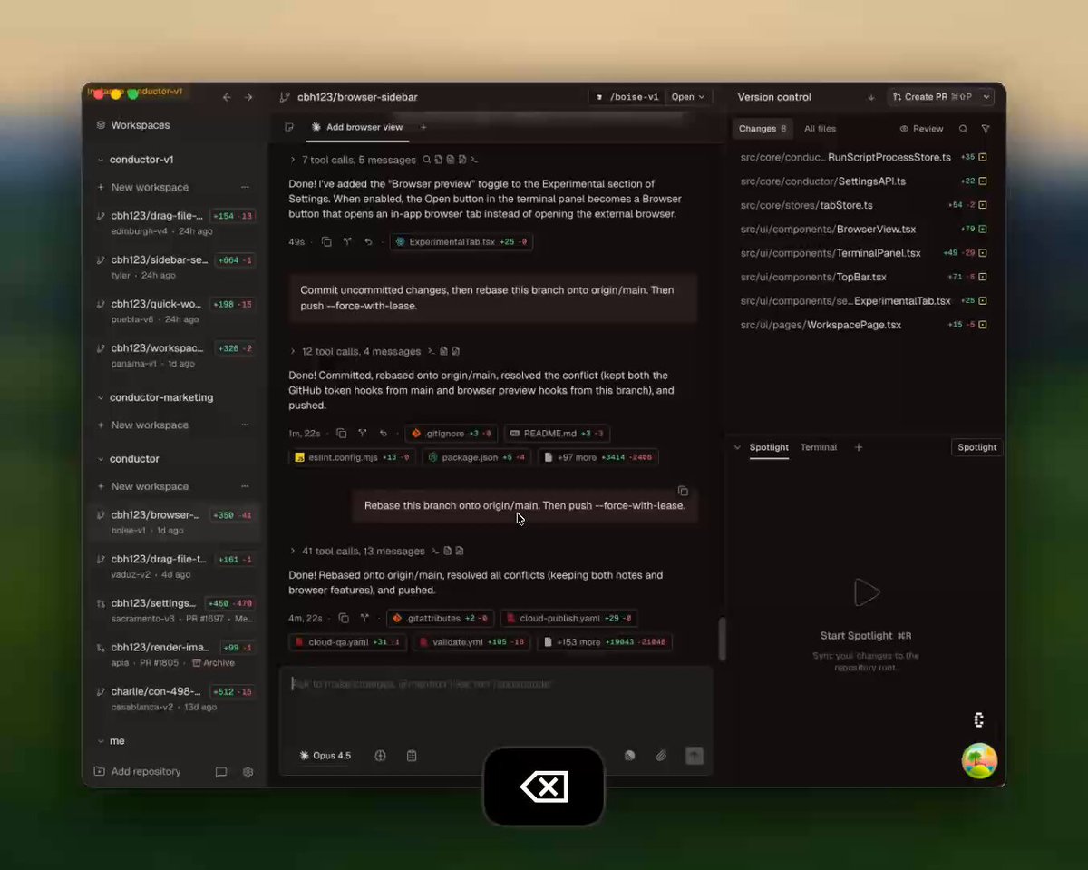Select the All files tab
This screenshot has height=870, width=1088.
[820, 129]
